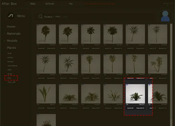Click Manual Ex UE under Palm035

pyautogui.click(x=140, y=108)
